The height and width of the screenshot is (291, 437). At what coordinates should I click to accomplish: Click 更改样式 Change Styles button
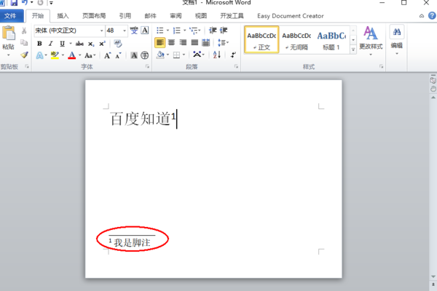pyautogui.click(x=371, y=41)
